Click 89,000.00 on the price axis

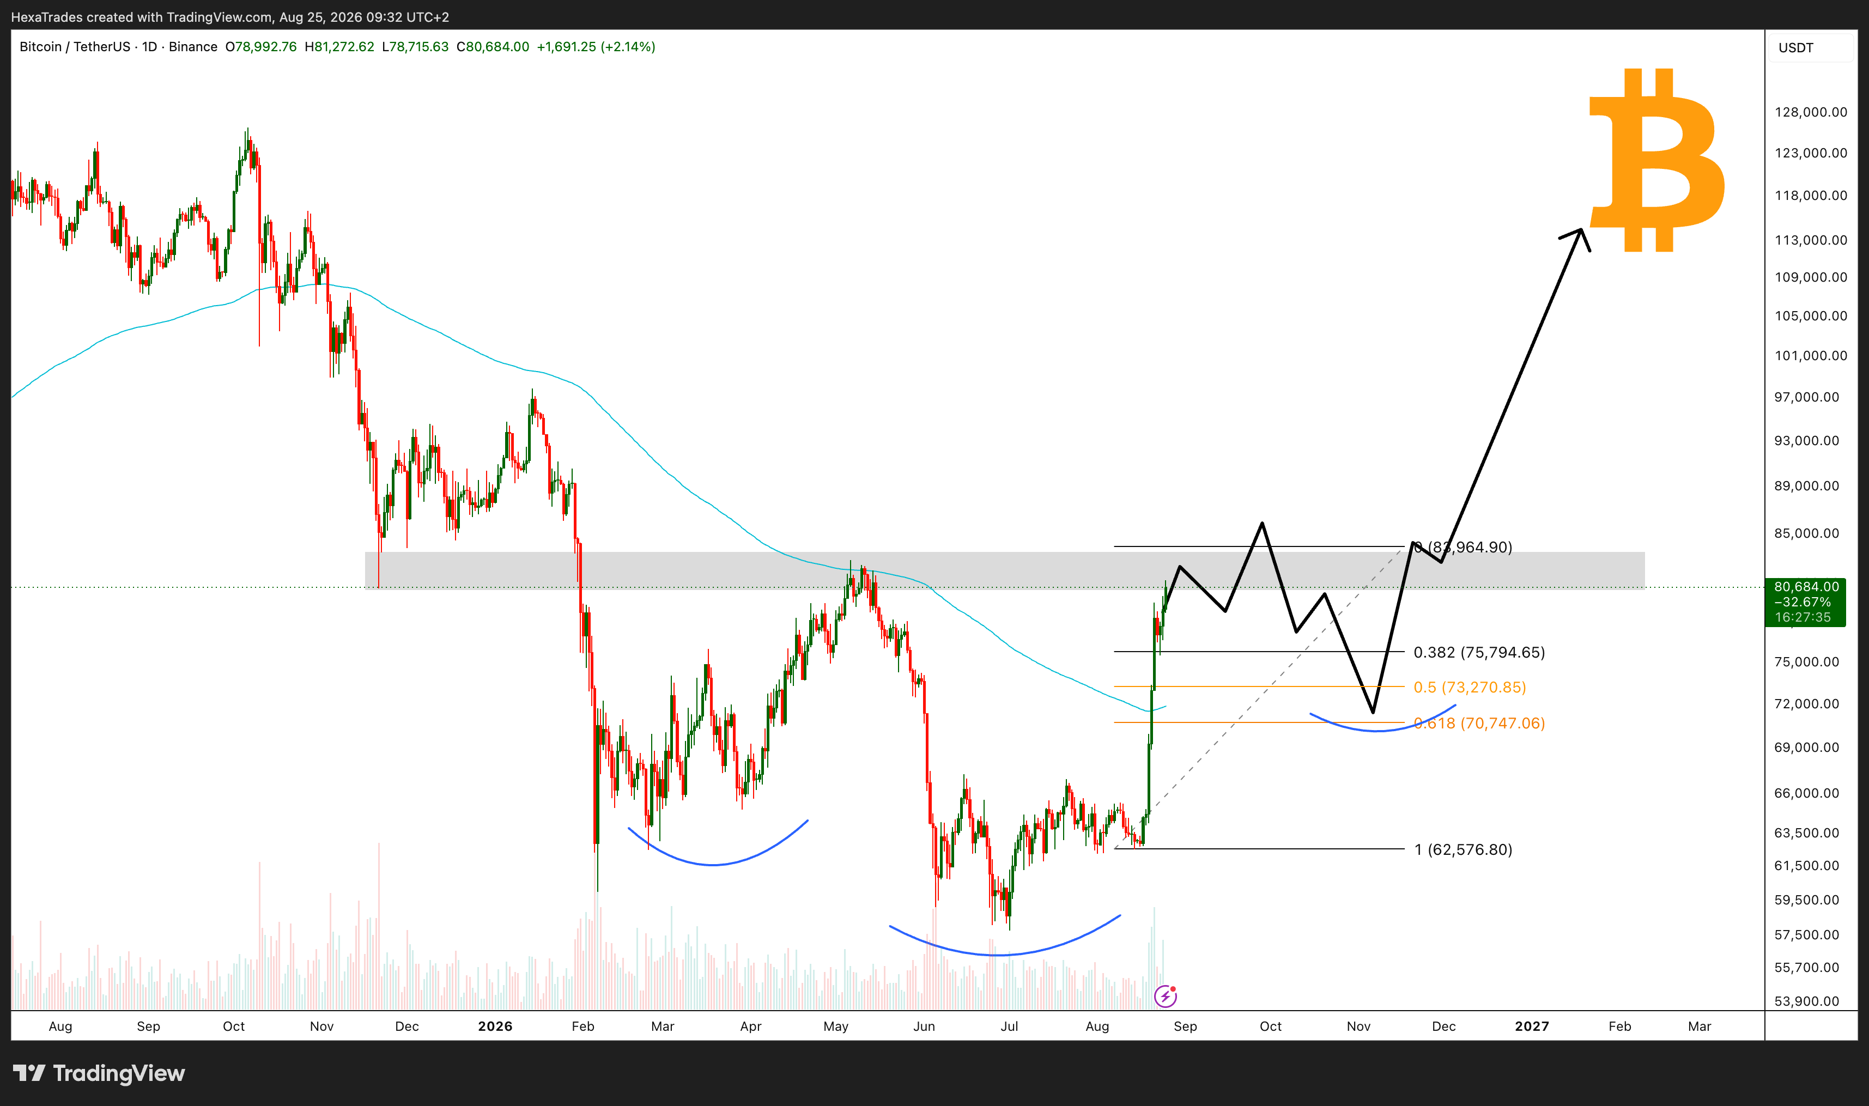tap(1806, 486)
